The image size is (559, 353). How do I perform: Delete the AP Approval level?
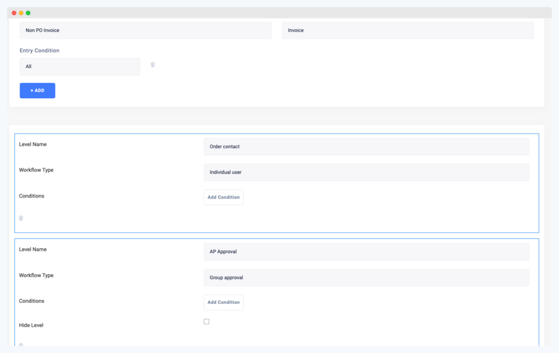click(x=21, y=345)
